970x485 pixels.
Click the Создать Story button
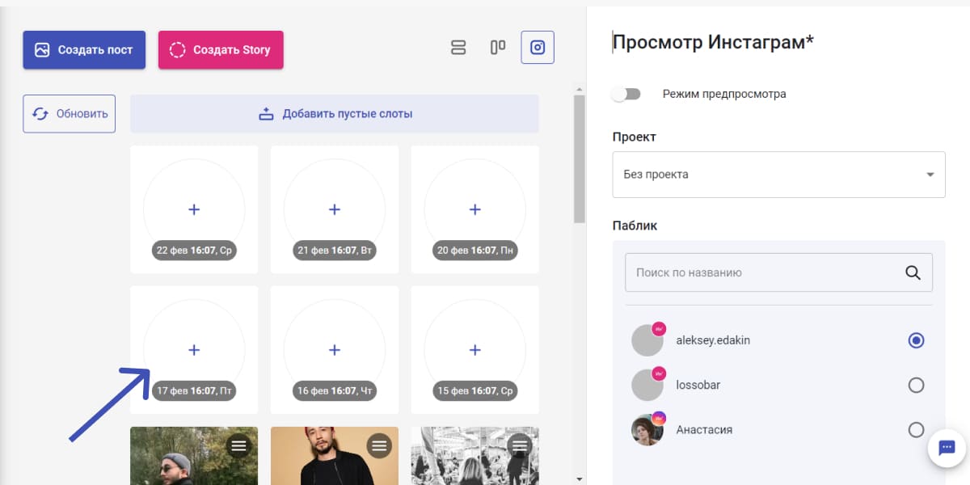pos(221,50)
